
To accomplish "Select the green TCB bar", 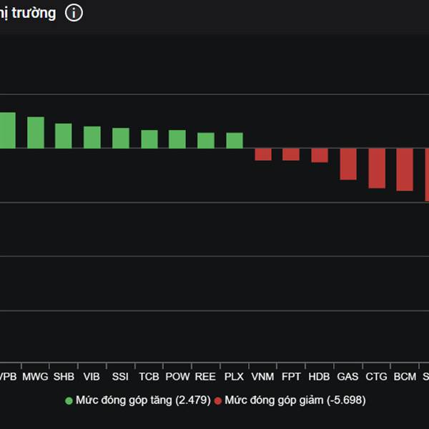I will [149, 139].
